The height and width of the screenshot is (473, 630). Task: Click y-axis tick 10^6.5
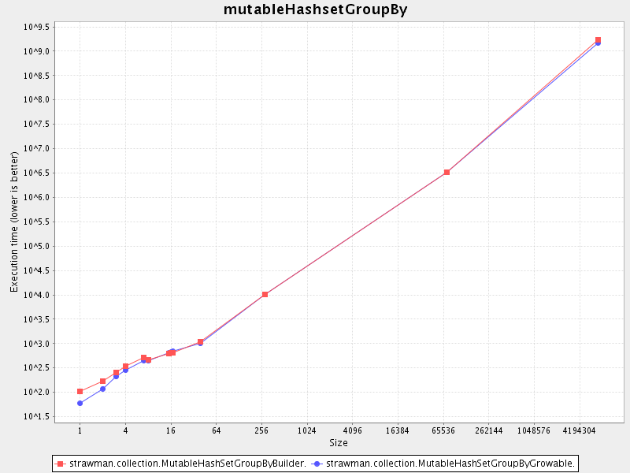pos(36,173)
